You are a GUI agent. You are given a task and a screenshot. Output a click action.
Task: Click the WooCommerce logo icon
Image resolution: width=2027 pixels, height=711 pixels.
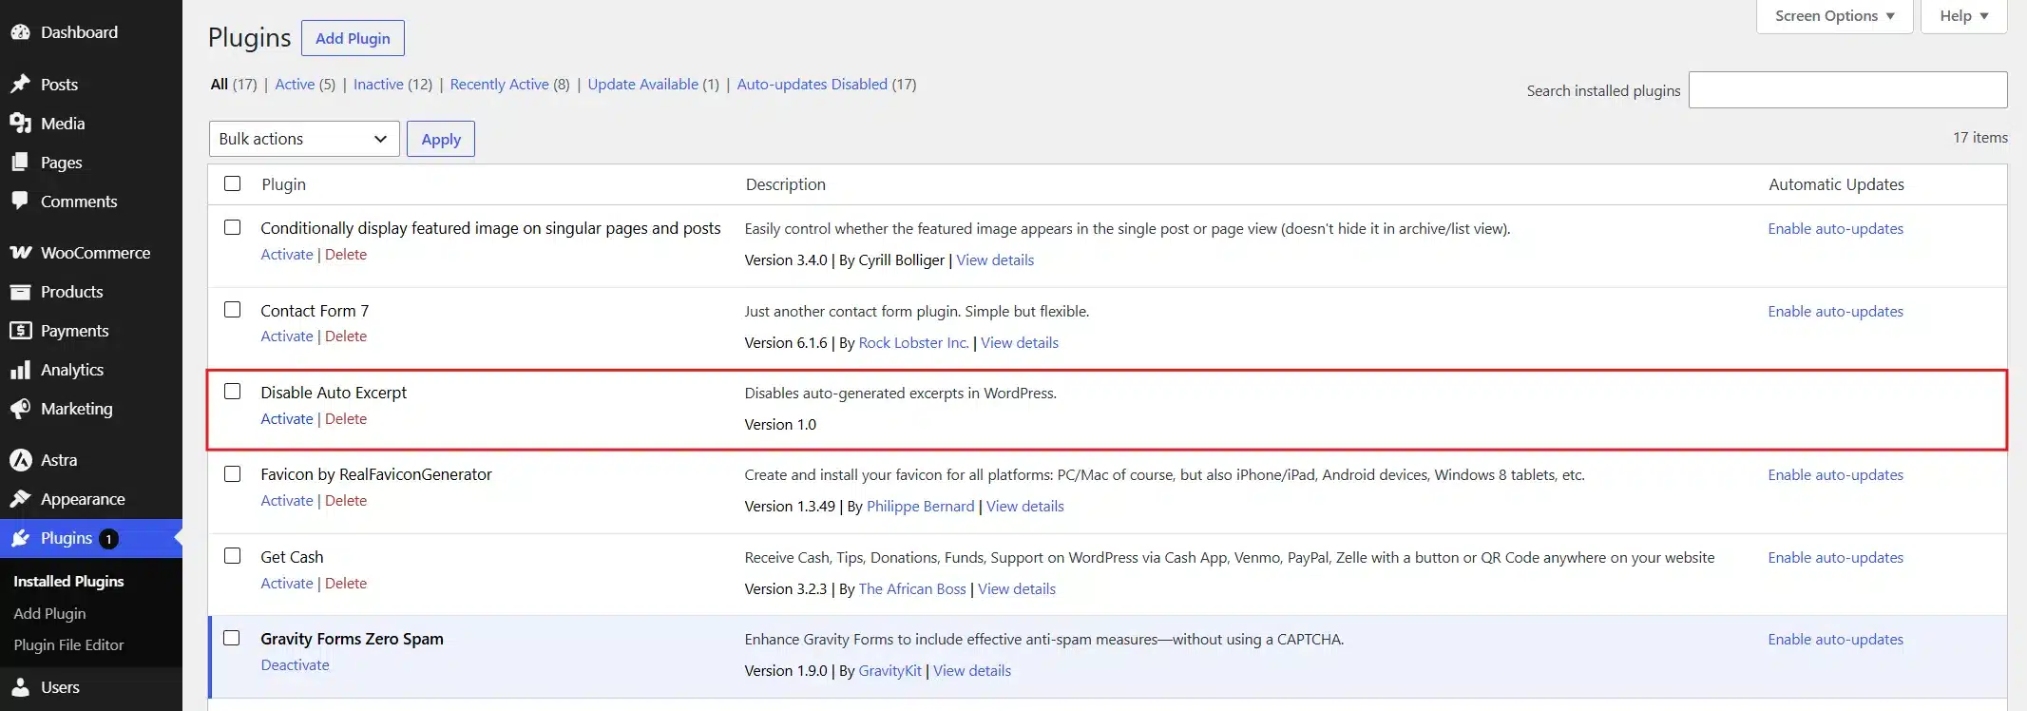(20, 253)
